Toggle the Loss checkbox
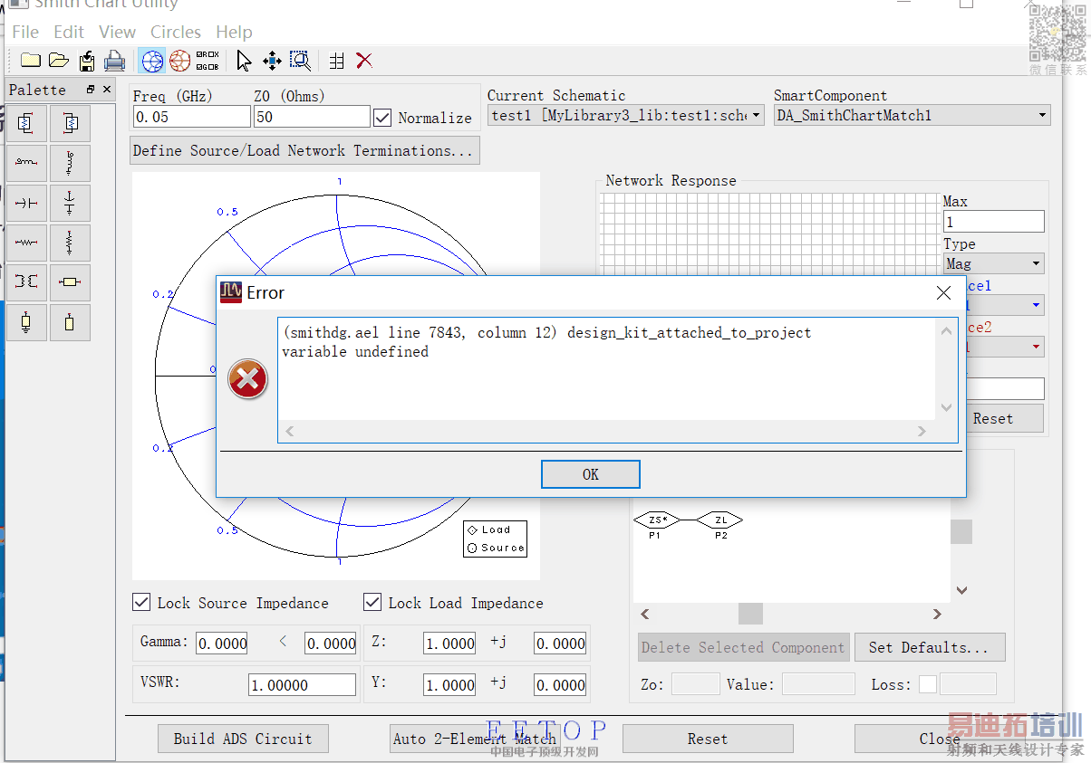This screenshot has width=1091, height=763. pyautogui.click(x=928, y=684)
